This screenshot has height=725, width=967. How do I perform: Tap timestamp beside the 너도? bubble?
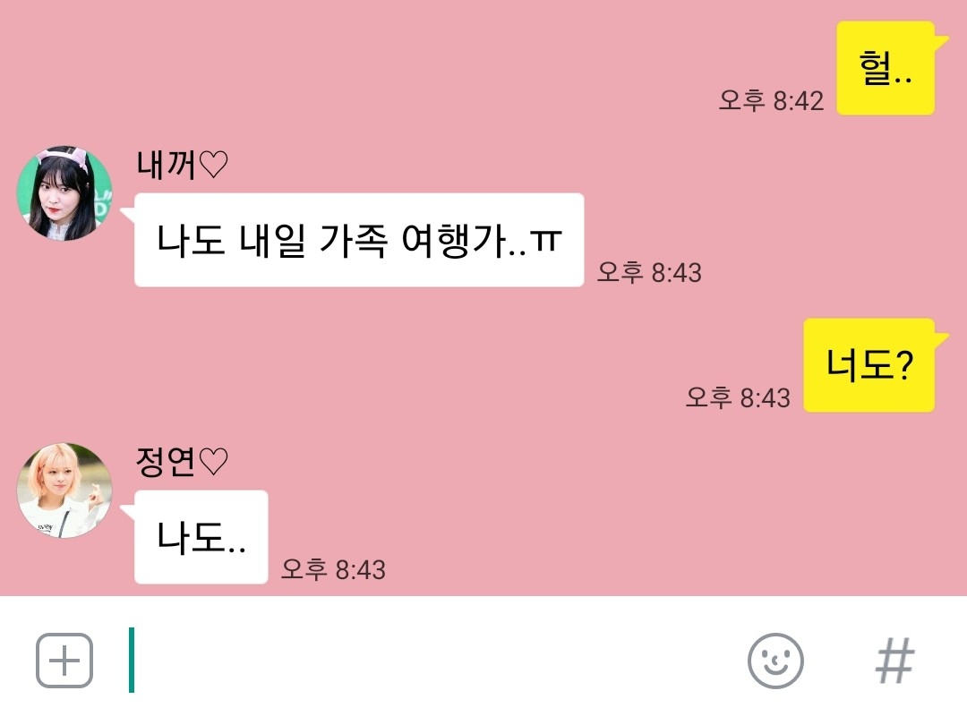[x=738, y=397]
